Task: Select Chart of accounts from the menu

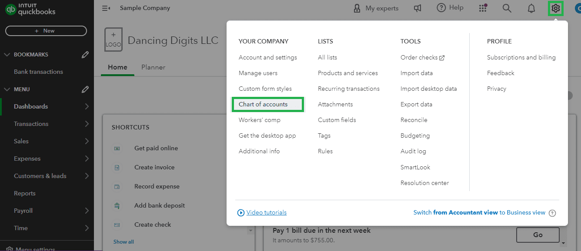Action: [263, 104]
